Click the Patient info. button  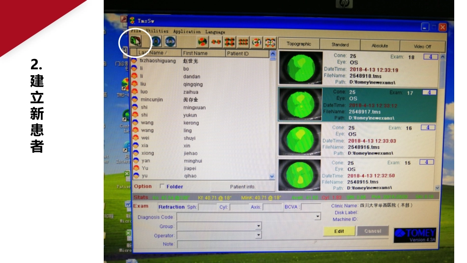tap(243, 187)
